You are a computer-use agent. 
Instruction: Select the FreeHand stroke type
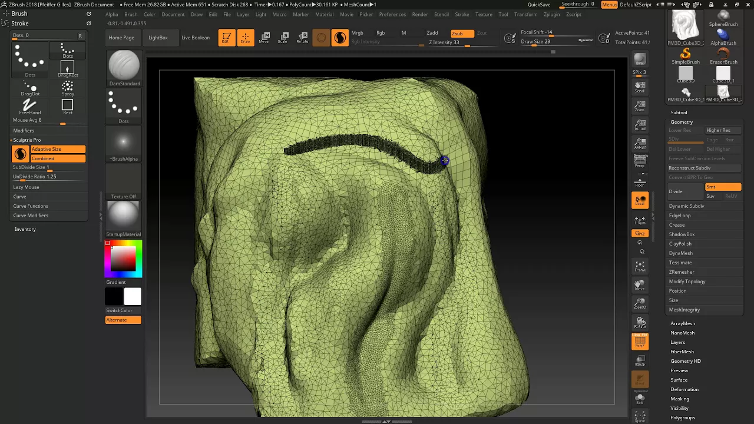click(x=30, y=107)
